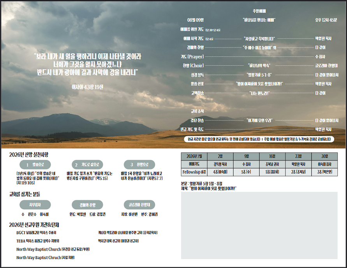Click the '예배 시작 기도' row label
The height and width of the screenshot is (268, 347).
click(194, 39)
